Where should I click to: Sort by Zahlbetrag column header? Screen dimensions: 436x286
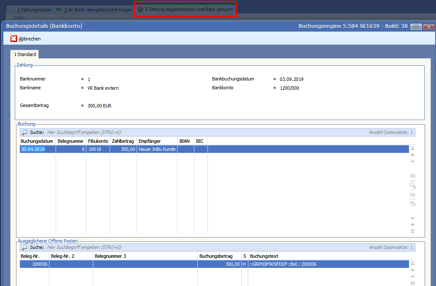tap(123, 141)
